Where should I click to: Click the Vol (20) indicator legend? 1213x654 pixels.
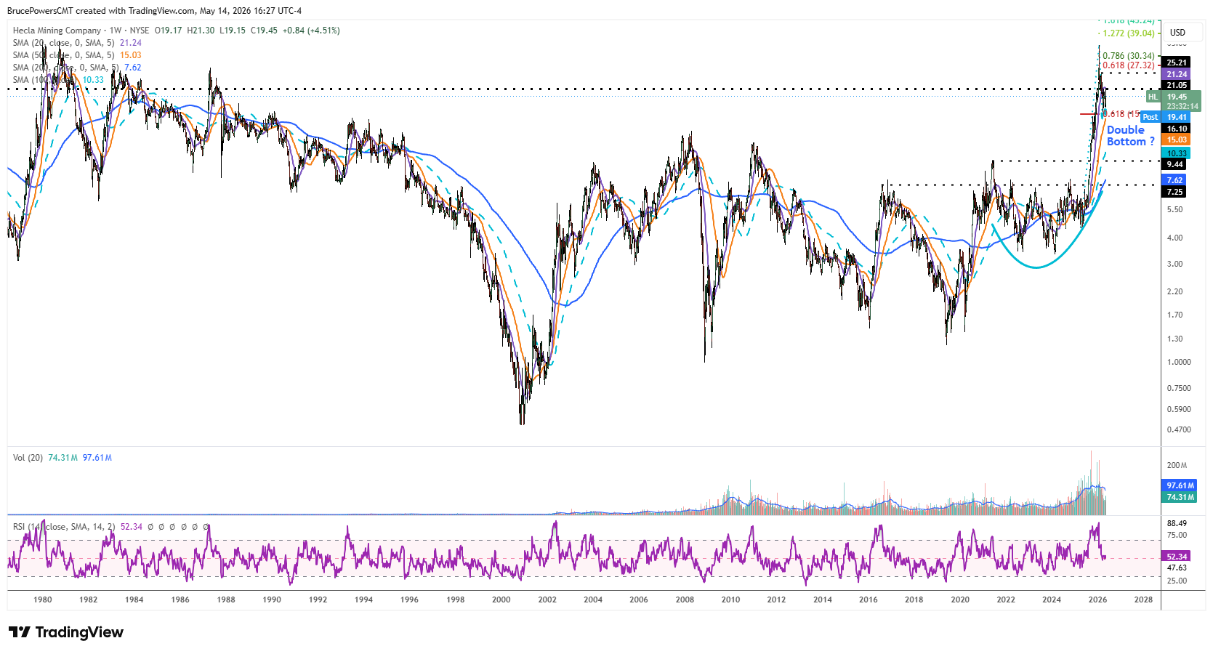63,458
